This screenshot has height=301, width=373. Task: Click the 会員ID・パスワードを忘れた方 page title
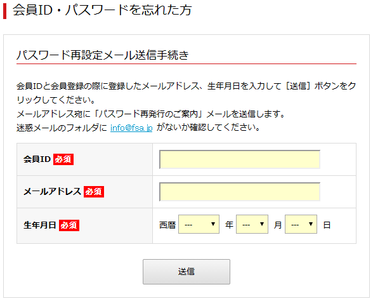tap(102, 10)
